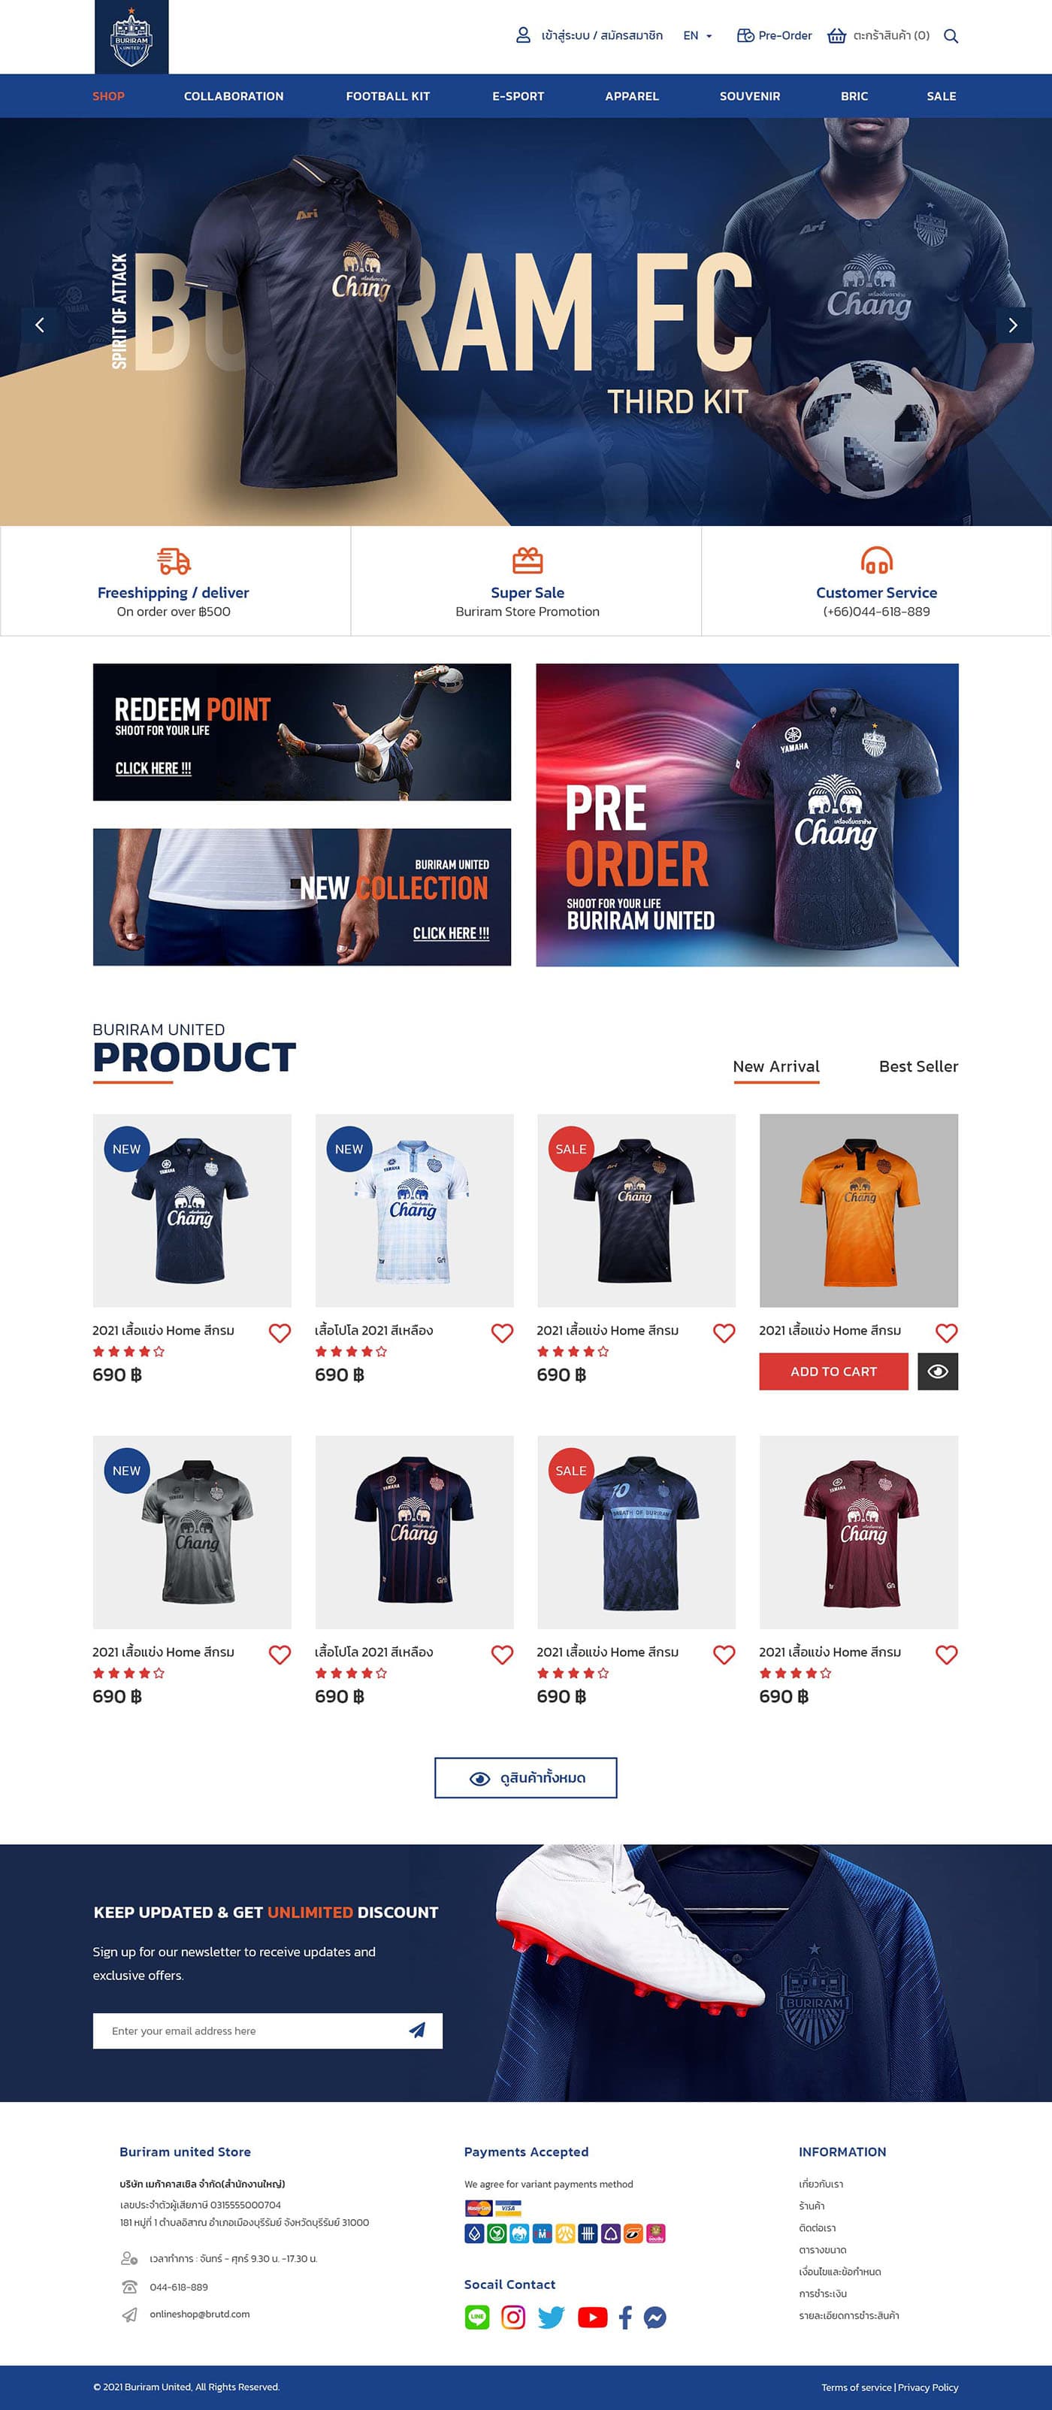Image resolution: width=1052 pixels, height=2410 pixels.
Task: Advance hero banner with right arrow
Action: point(1013,325)
